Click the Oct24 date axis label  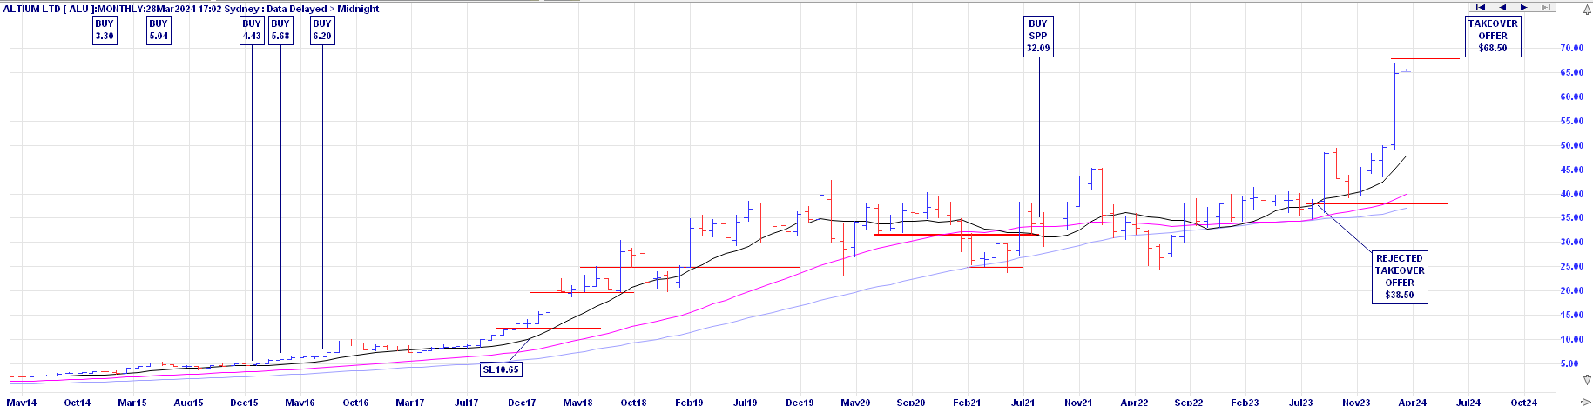pos(1523,402)
